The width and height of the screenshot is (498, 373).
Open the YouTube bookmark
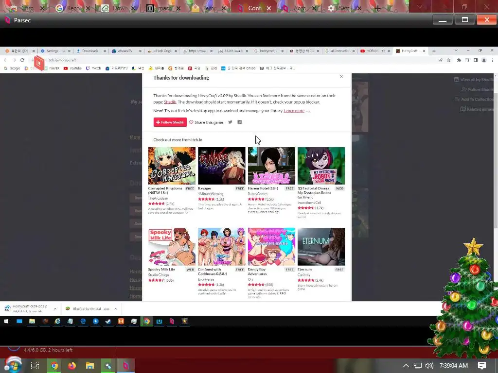click(72, 68)
